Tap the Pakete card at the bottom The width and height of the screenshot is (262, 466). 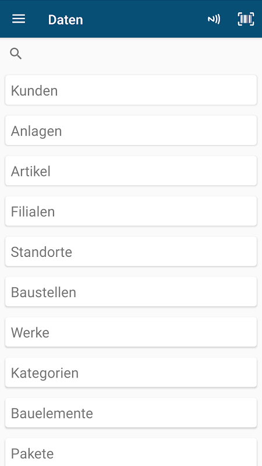click(x=131, y=452)
